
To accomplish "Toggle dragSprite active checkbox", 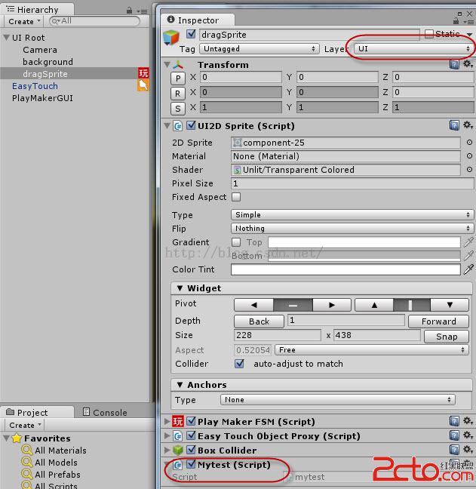I will (x=191, y=34).
